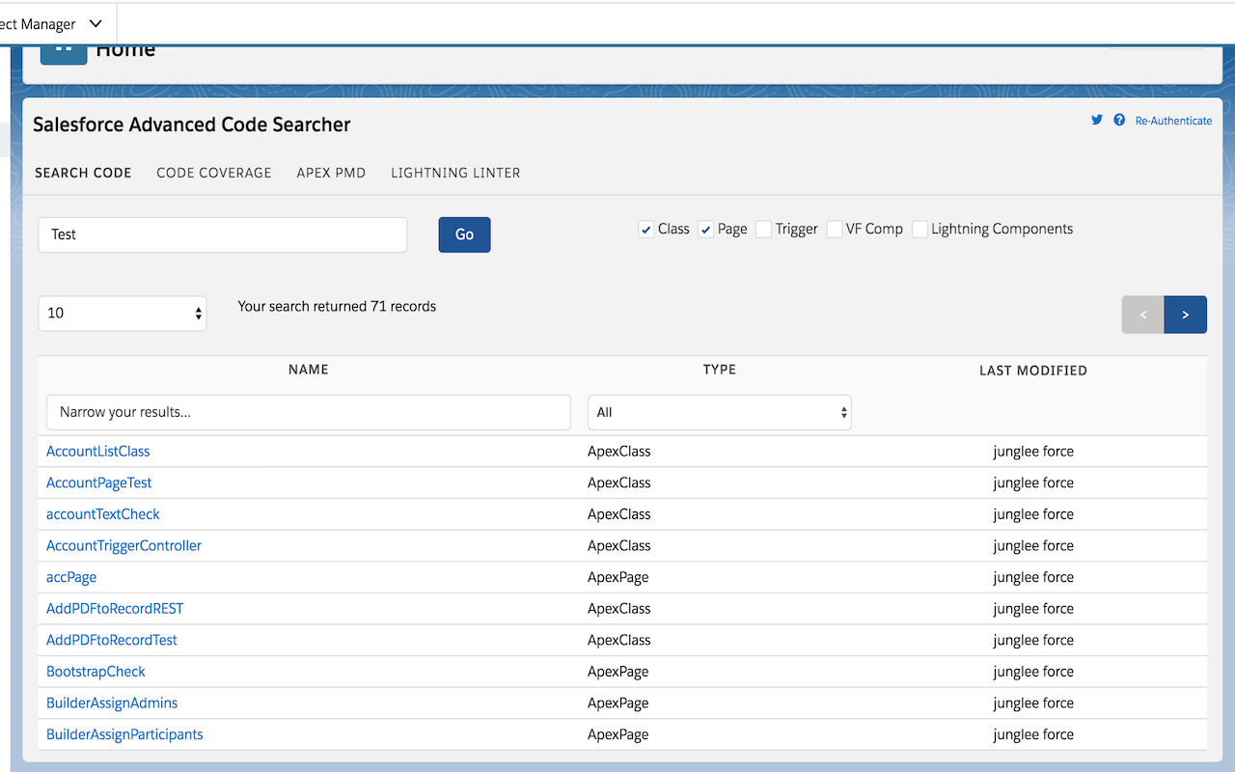This screenshot has height=772, width=1235.
Task: Open the Type filter dropdown showing All
Action: pos(719,412)
